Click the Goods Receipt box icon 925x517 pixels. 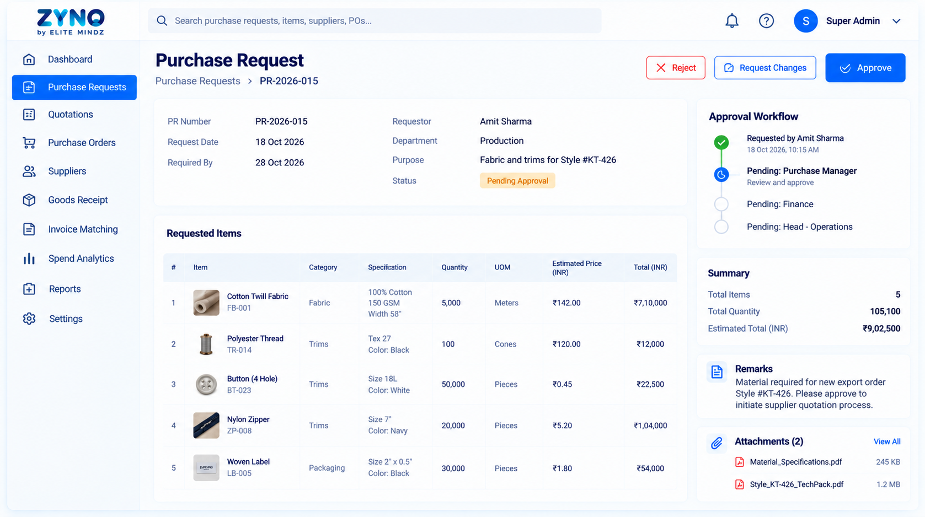coord(29,200)
